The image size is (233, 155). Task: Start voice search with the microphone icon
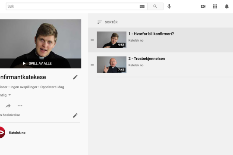click(169, 6)
